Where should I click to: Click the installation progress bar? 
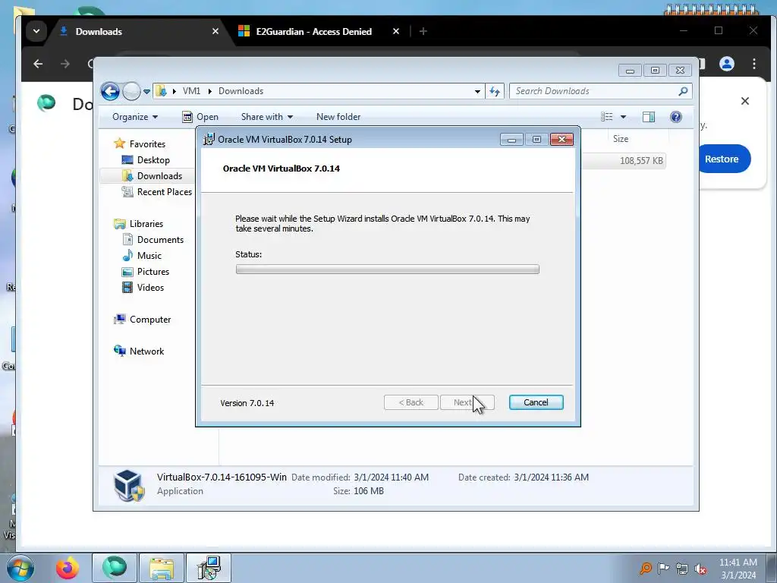[x=388, y=269]
